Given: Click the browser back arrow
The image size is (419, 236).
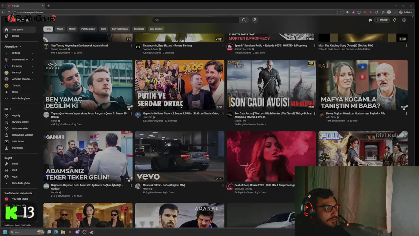Looking at the screenshot, I should tap(3, 12).
